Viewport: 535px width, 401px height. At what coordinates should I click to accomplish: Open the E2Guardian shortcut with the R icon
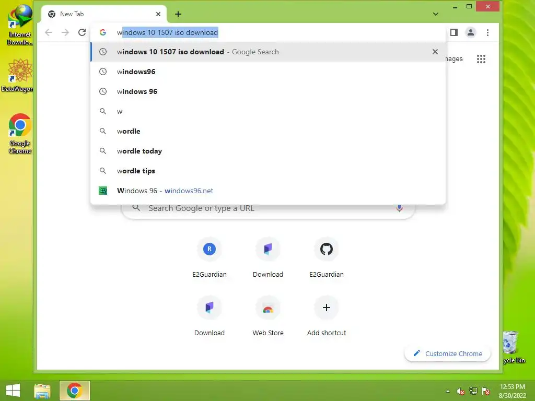pos(210,256)
